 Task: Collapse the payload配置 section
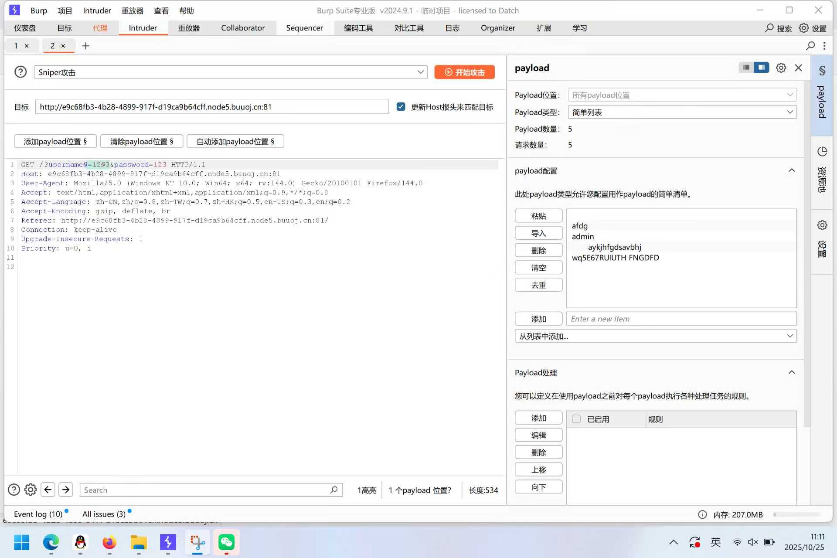point(792,170)
